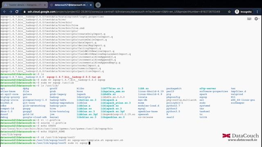Image resolution: width=262 pixels, height=147 pixels.
Task: Click the 'hive-hcatalog' directory entry
Action: 59,111
